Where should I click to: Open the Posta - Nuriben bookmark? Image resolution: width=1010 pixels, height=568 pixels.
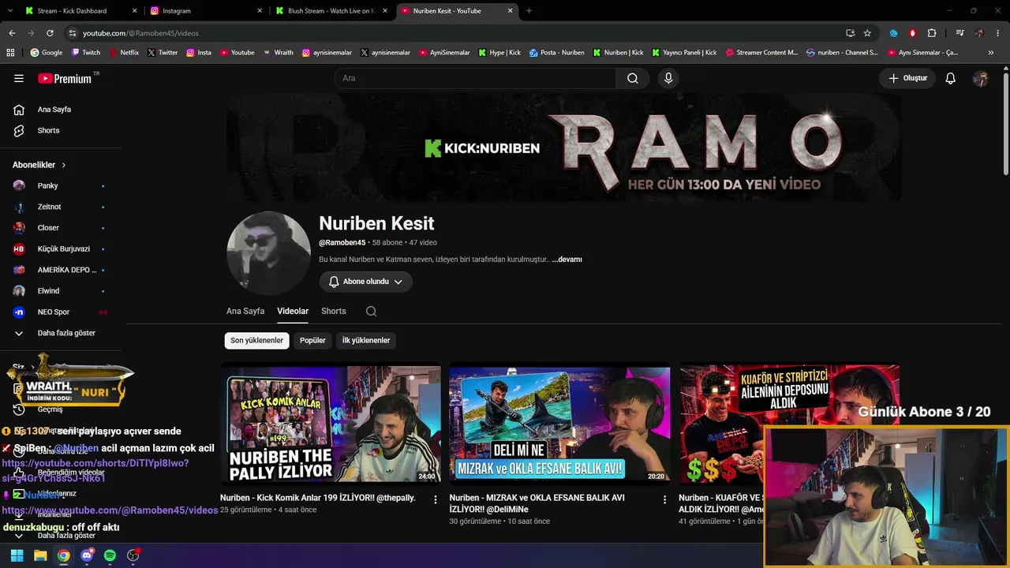pyautogui.click(x=557, y=53)
